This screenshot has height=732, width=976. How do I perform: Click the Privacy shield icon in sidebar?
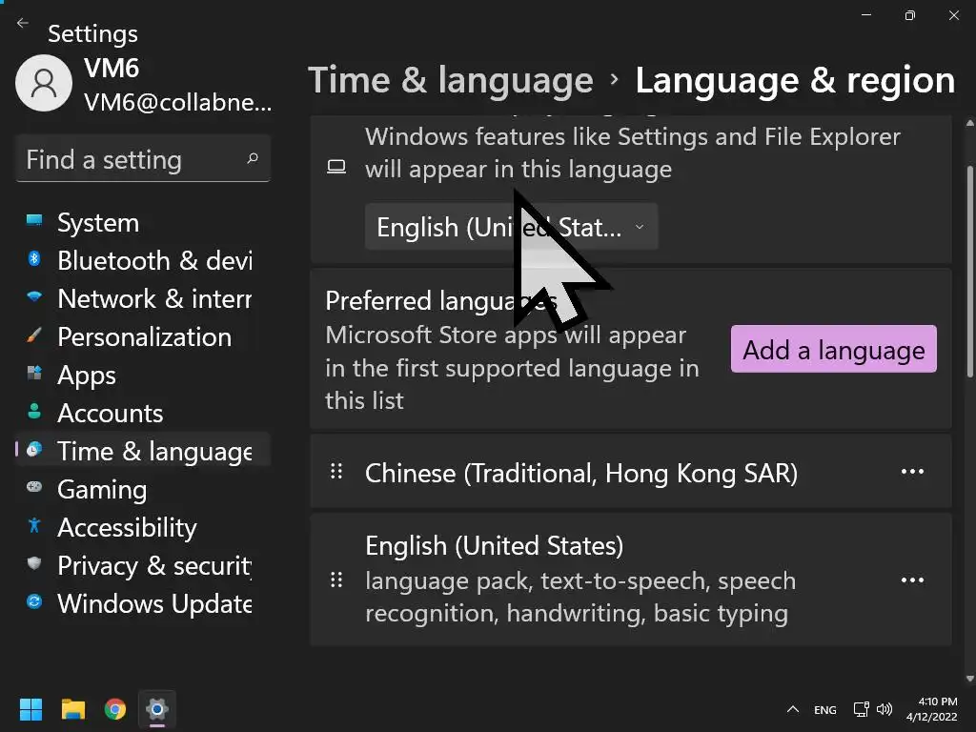point(34,565)
